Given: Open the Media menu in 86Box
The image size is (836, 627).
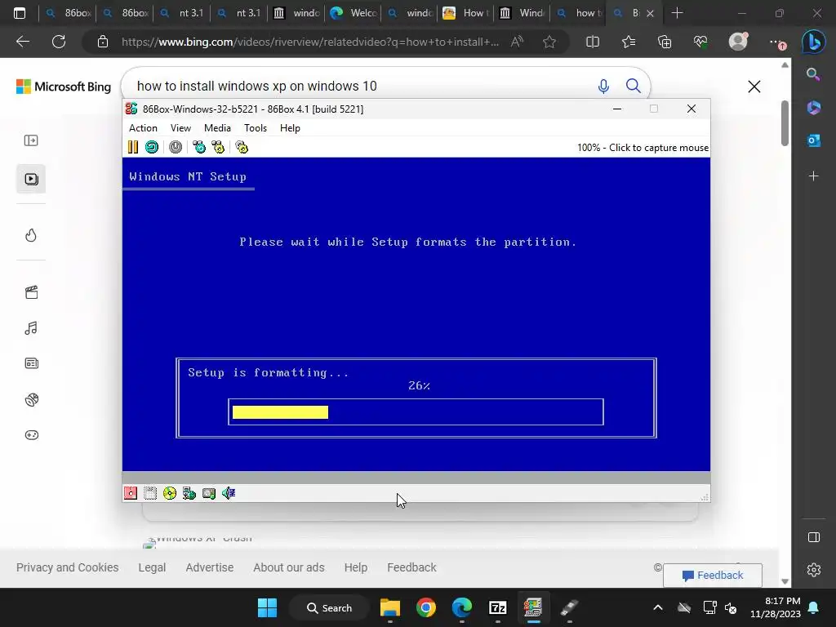Looking at the screenshot, I should 217,128.
